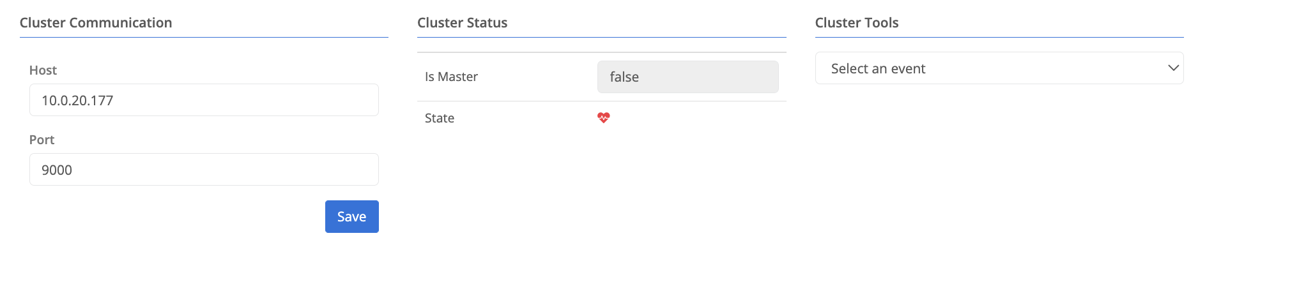Click the blue underline below Cluster Status
The width and height of the screenshot is (1306, 282).
[x=601, y=38]
